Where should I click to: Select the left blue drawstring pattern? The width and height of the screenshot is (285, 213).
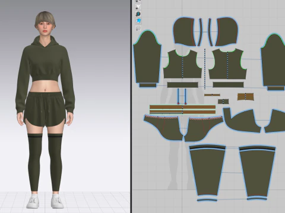tap(178, 96)
